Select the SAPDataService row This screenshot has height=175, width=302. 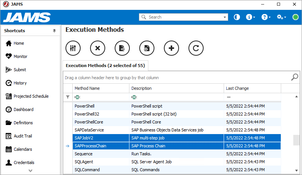pos(177,130)
